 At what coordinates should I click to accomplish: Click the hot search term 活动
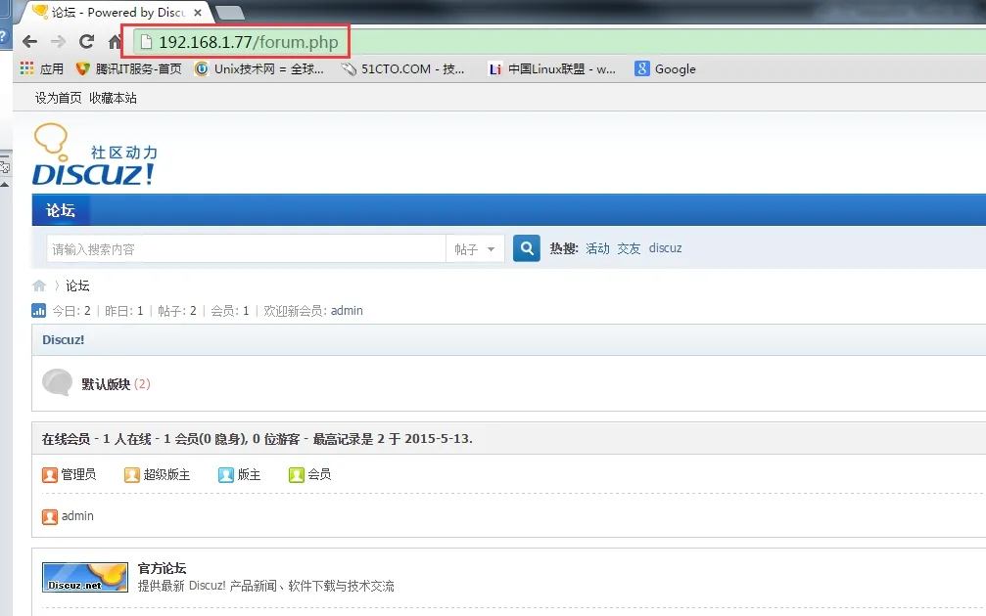(597, 248)
